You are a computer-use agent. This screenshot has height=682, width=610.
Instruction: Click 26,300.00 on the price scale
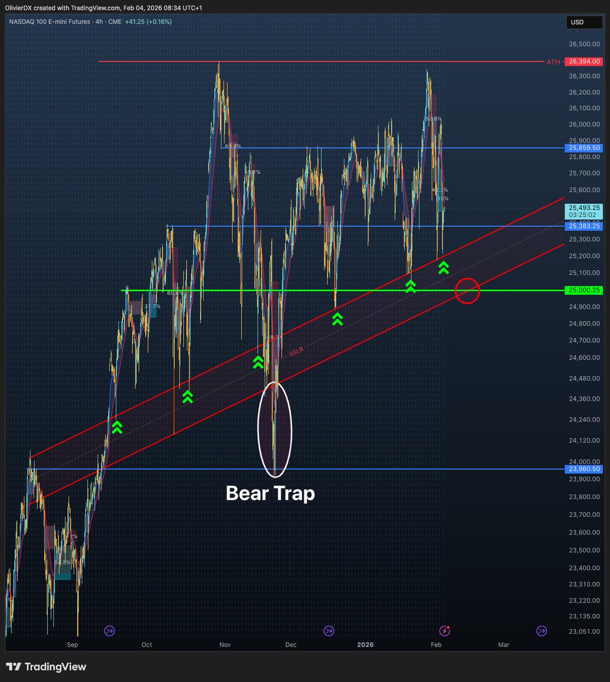[584, 76]
